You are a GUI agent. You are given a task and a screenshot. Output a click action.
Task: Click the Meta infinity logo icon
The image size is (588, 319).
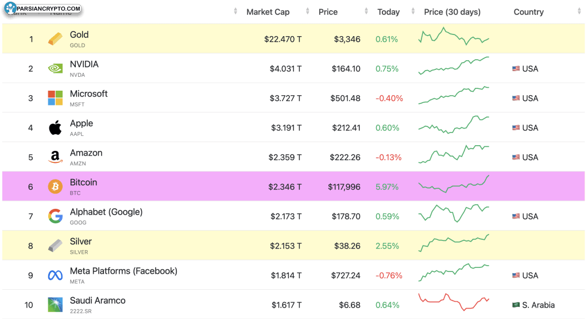(x=55, y=275)
